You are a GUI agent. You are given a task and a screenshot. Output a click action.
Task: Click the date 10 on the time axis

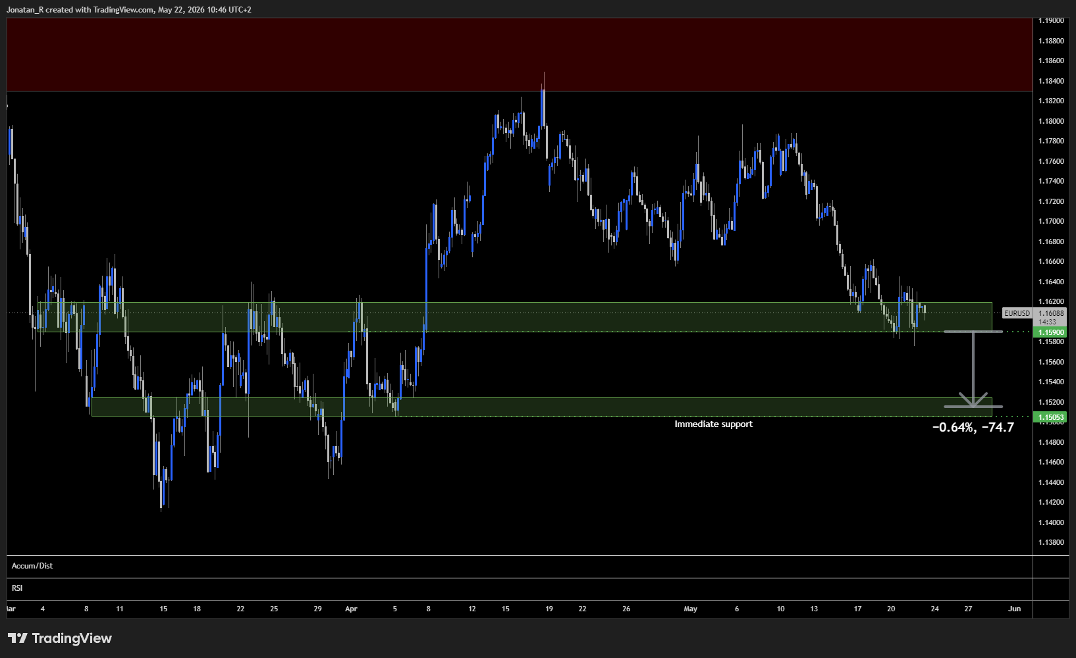[780, 609]
